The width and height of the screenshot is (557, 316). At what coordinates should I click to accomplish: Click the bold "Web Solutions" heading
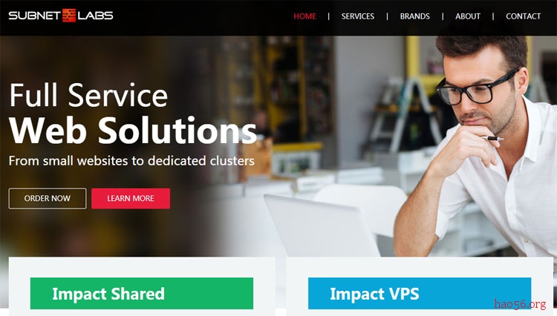coord(133,131)
